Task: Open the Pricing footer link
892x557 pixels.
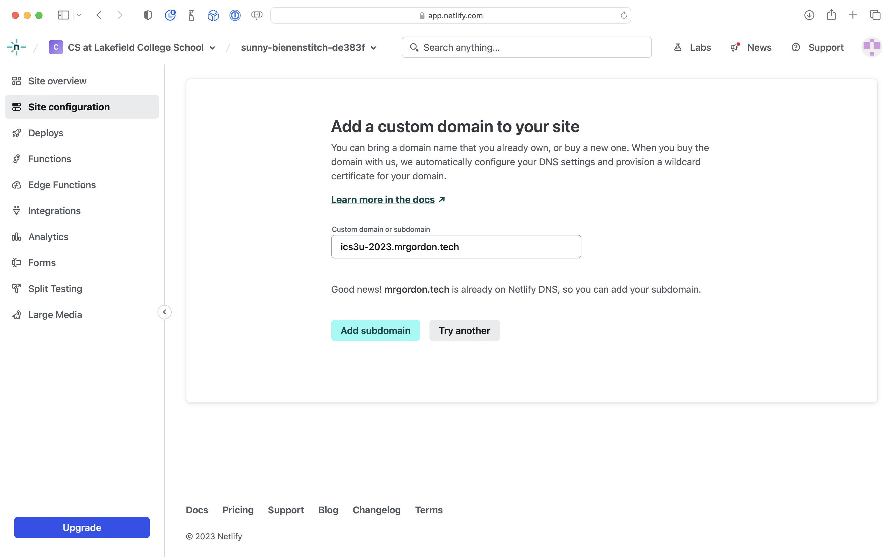Action: (238, 510)
